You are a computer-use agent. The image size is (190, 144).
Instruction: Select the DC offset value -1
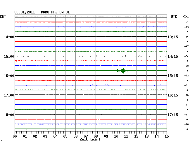[x=187, y=22]
